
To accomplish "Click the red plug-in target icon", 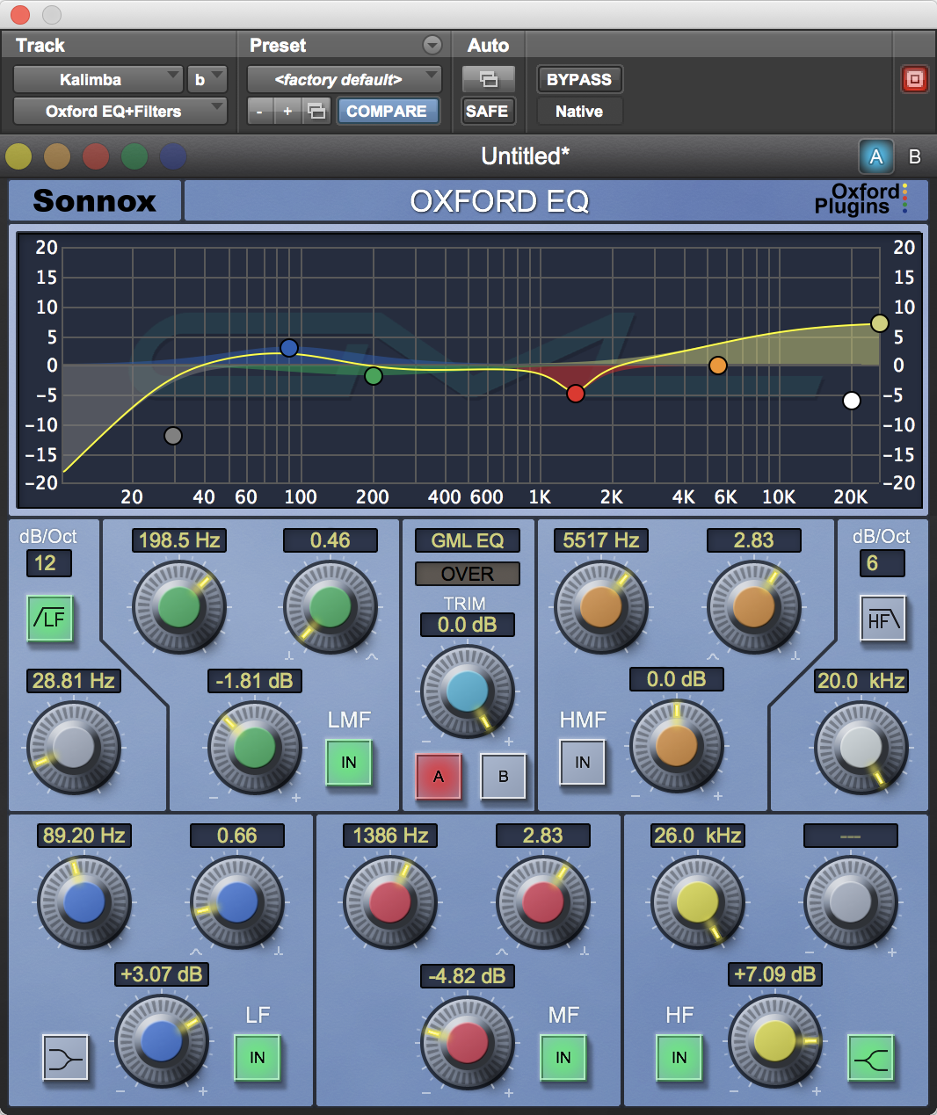I will point(914,80).
